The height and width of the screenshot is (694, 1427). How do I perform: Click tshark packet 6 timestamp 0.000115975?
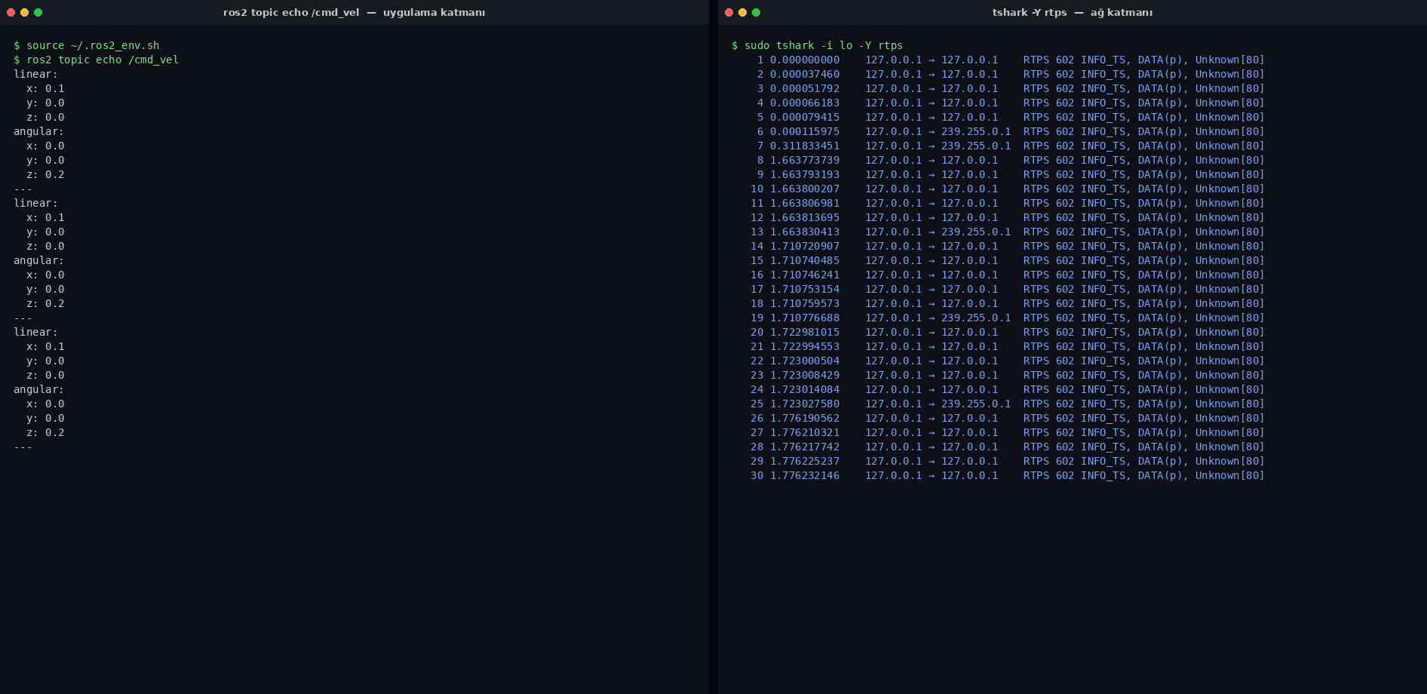(805, 131)
